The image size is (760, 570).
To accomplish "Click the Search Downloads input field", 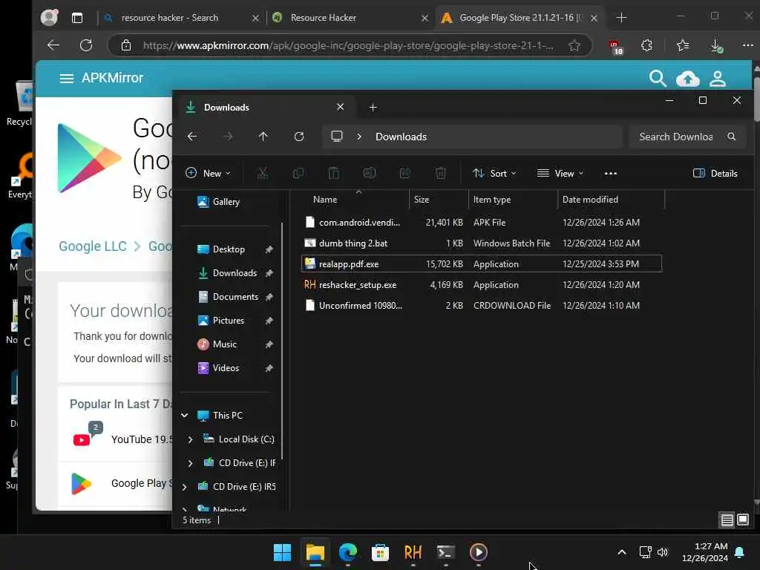I will click(675, 137).
